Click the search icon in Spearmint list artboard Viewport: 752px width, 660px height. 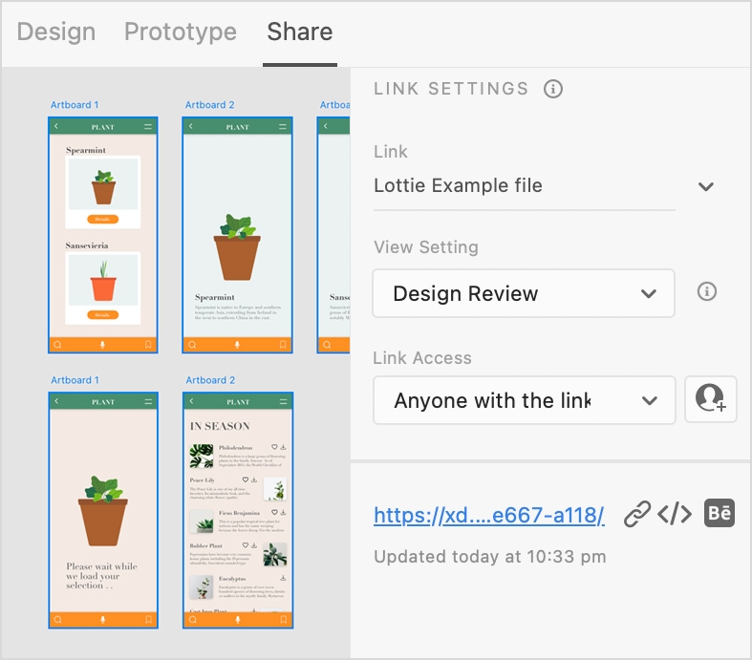(57, 345)
